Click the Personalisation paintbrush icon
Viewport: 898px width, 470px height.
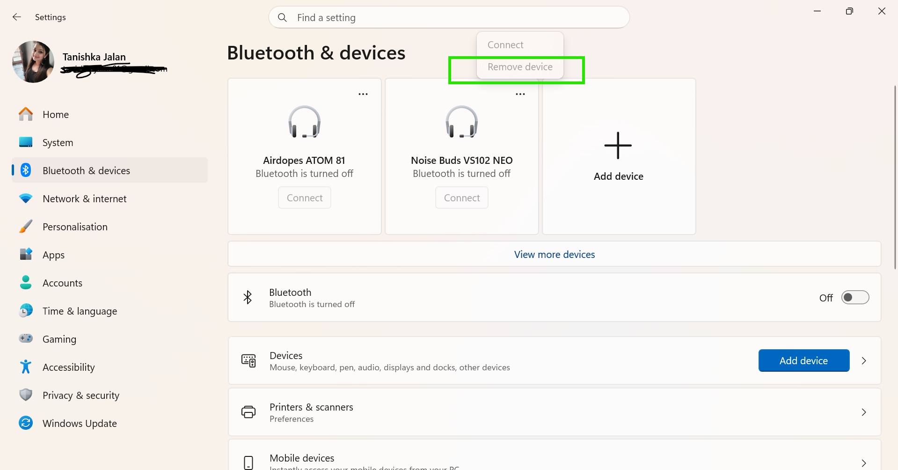pos(26,227)
